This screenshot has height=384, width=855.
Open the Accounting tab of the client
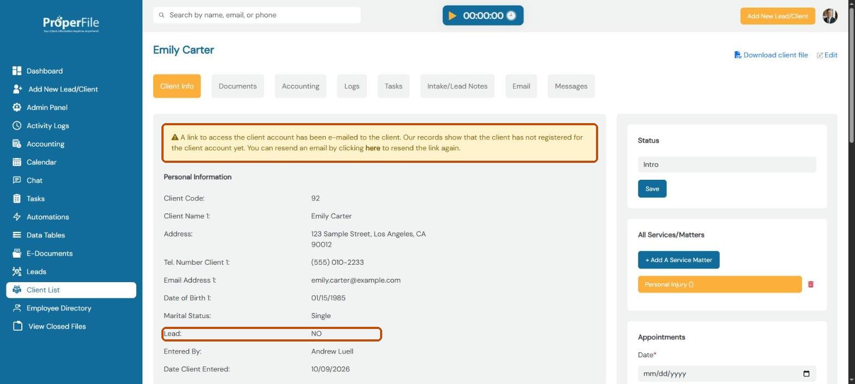300,86
